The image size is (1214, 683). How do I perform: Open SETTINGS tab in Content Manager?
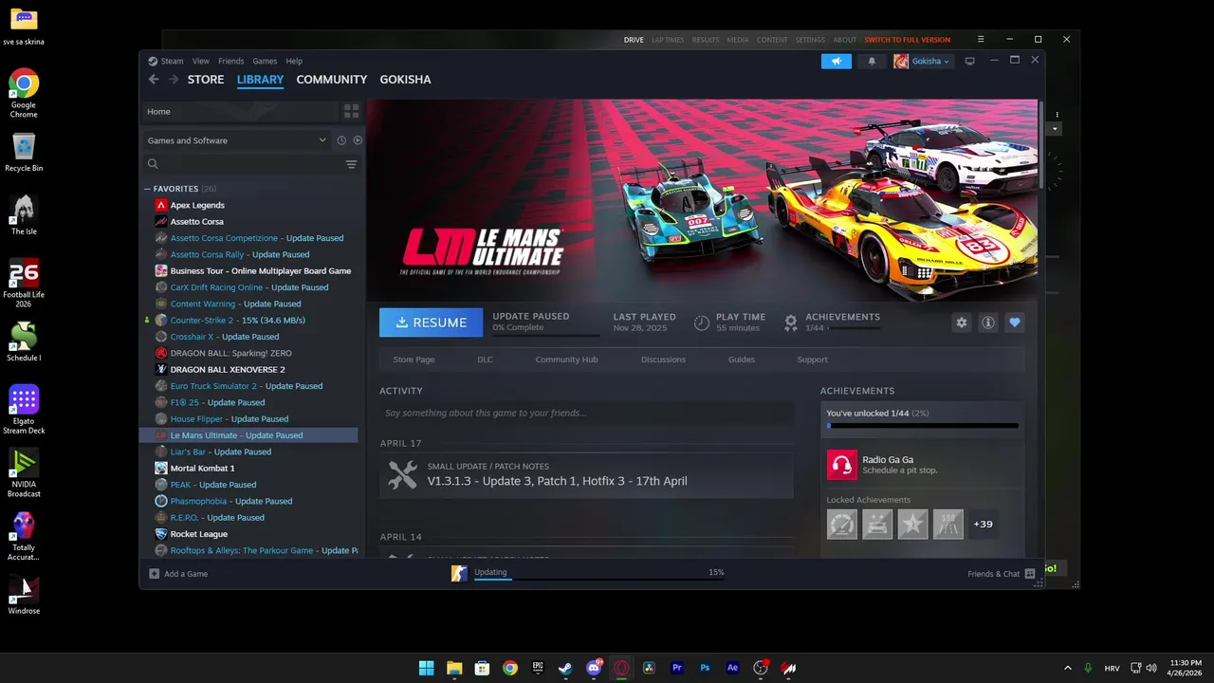point(810,40)
